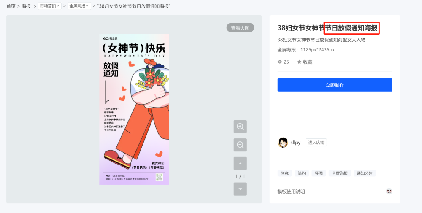The width and height of the screenshot is (422, 213).
Task: Expand the 市场营销 breadcrumb dropdown
Action: pyautogui.click(x=50, y=6)
